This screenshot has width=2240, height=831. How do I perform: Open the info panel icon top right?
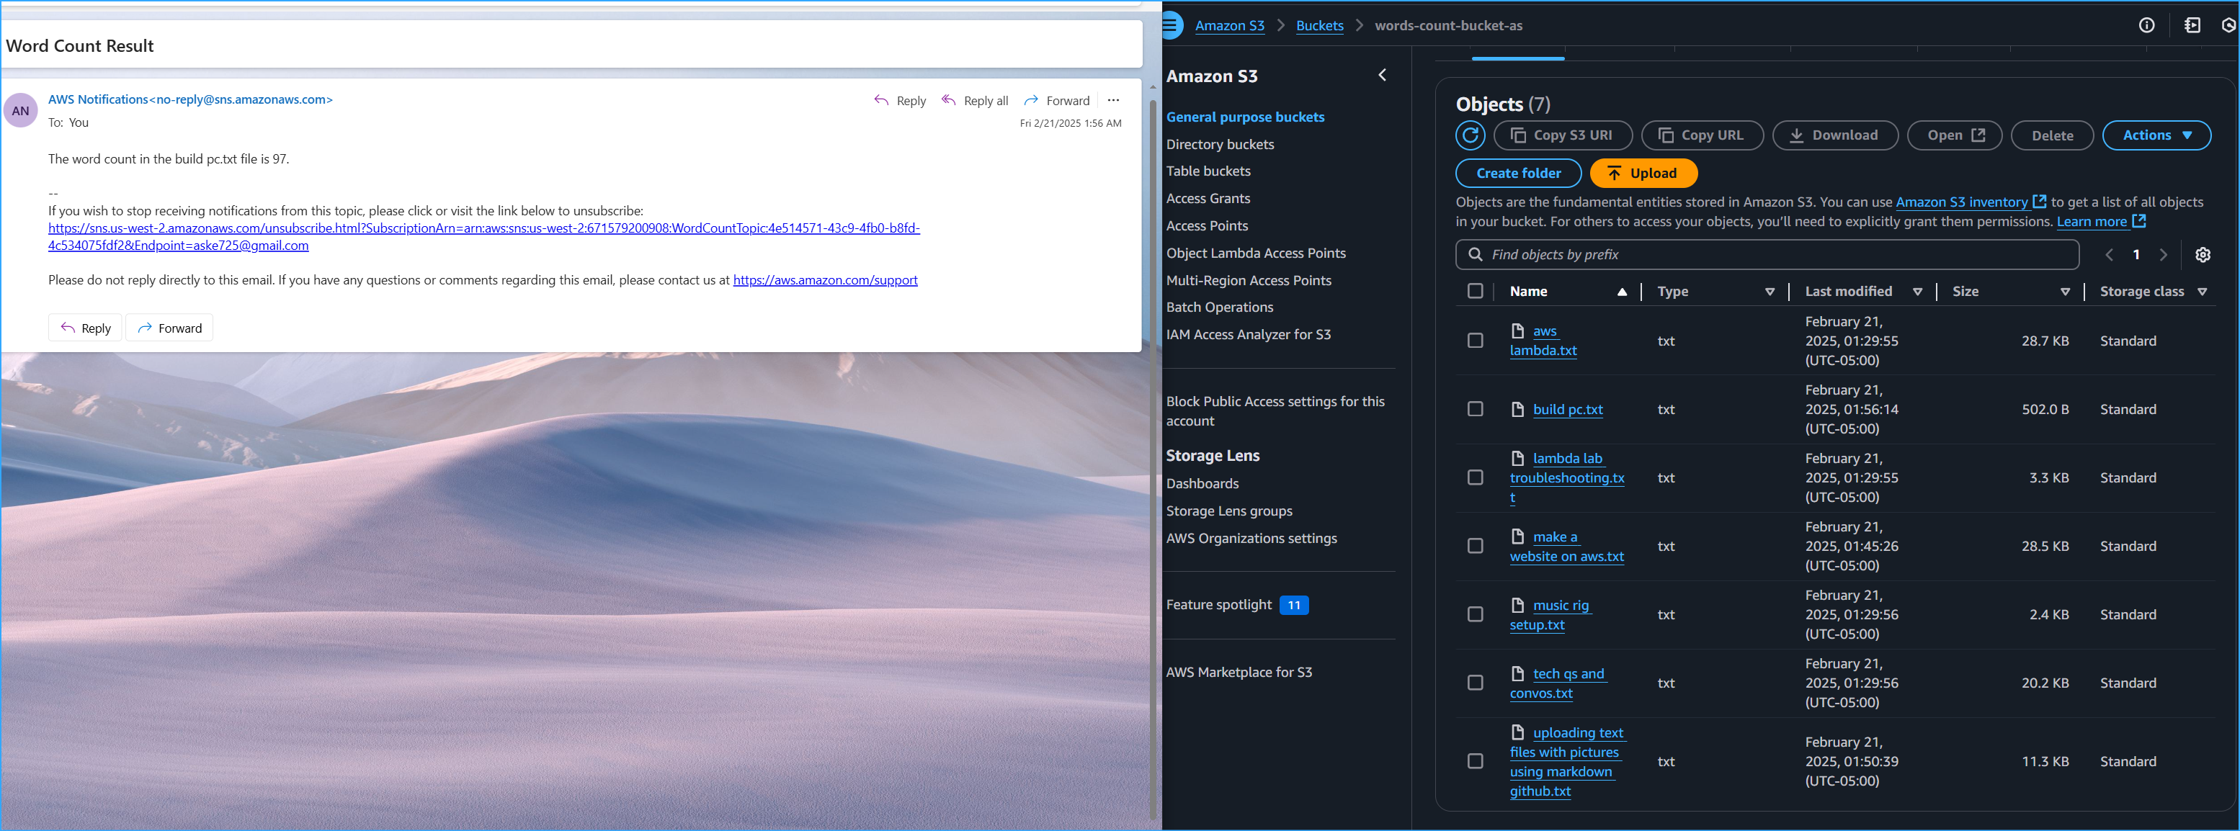tap(2147, 25)
